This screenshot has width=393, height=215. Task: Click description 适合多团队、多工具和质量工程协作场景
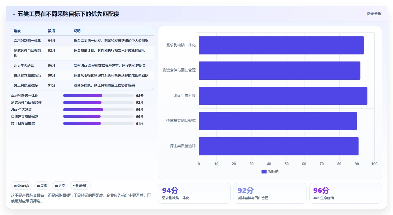(x=104, y=85)
